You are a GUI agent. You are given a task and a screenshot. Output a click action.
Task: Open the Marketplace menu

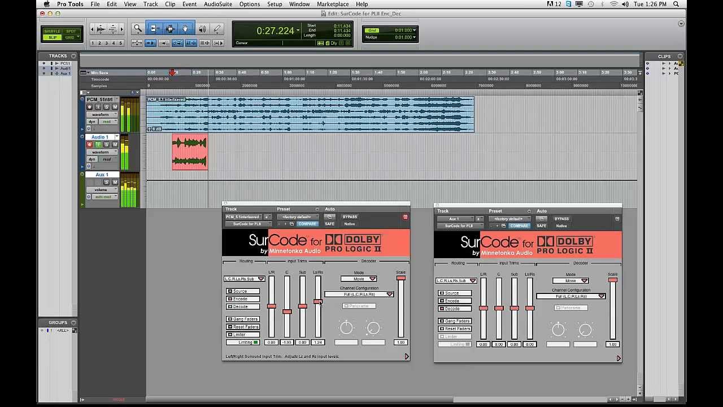[x=333, y=4]
